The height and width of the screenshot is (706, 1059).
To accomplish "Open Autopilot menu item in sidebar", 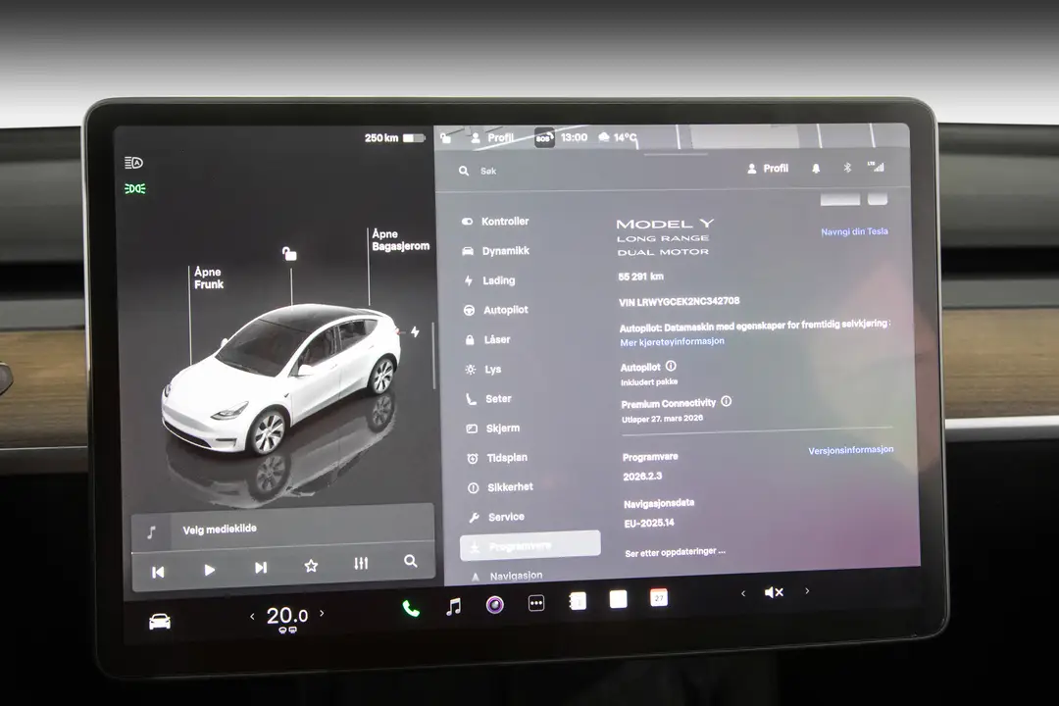I will pyautogui.click(x=496, y=310).
